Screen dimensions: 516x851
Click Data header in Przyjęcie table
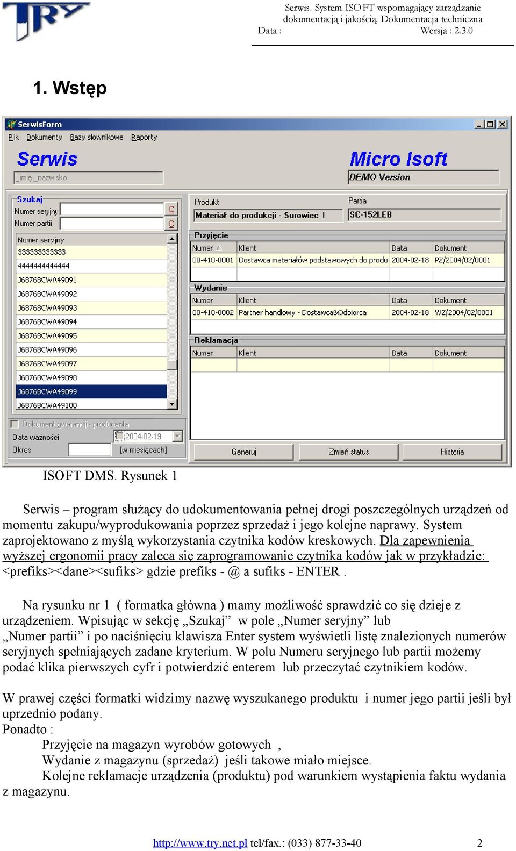click(411, 248)
